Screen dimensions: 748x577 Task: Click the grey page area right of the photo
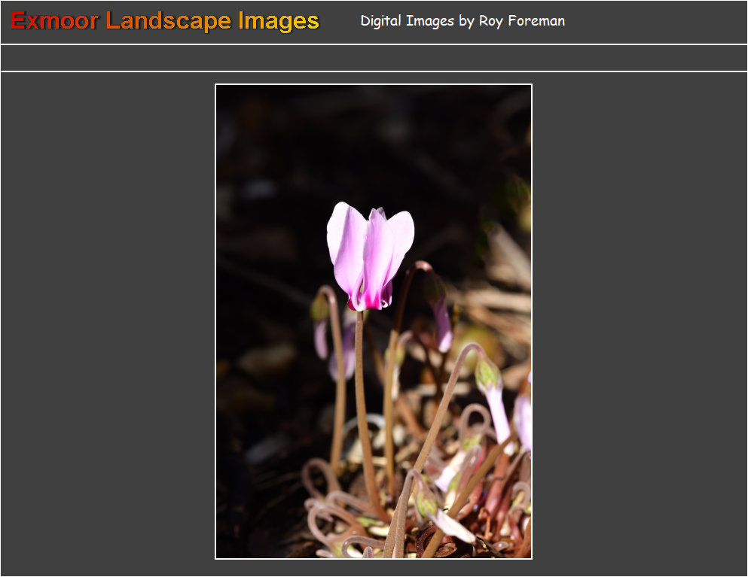point(640,323)
